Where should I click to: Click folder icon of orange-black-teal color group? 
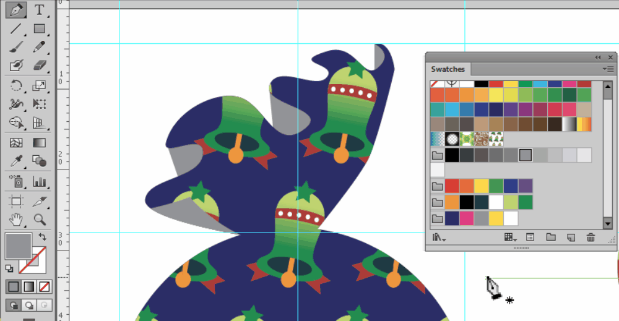pyautogui.click(x=438, y=202)
